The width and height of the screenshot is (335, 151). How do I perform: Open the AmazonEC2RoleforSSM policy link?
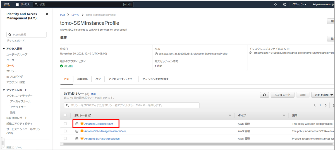(99, 123)
